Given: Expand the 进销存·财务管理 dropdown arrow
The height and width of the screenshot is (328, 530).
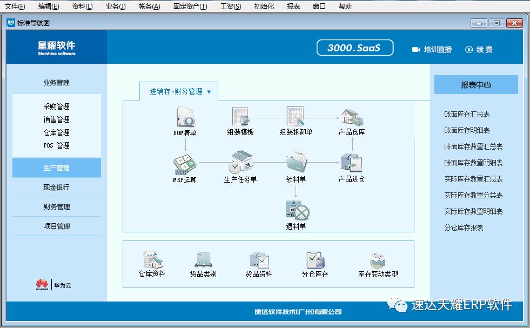Looking at the screenshot, I should tap(209, 92).
